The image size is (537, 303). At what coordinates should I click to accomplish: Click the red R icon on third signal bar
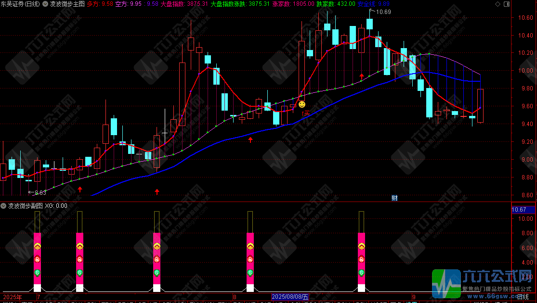click(x=157, y=259)
